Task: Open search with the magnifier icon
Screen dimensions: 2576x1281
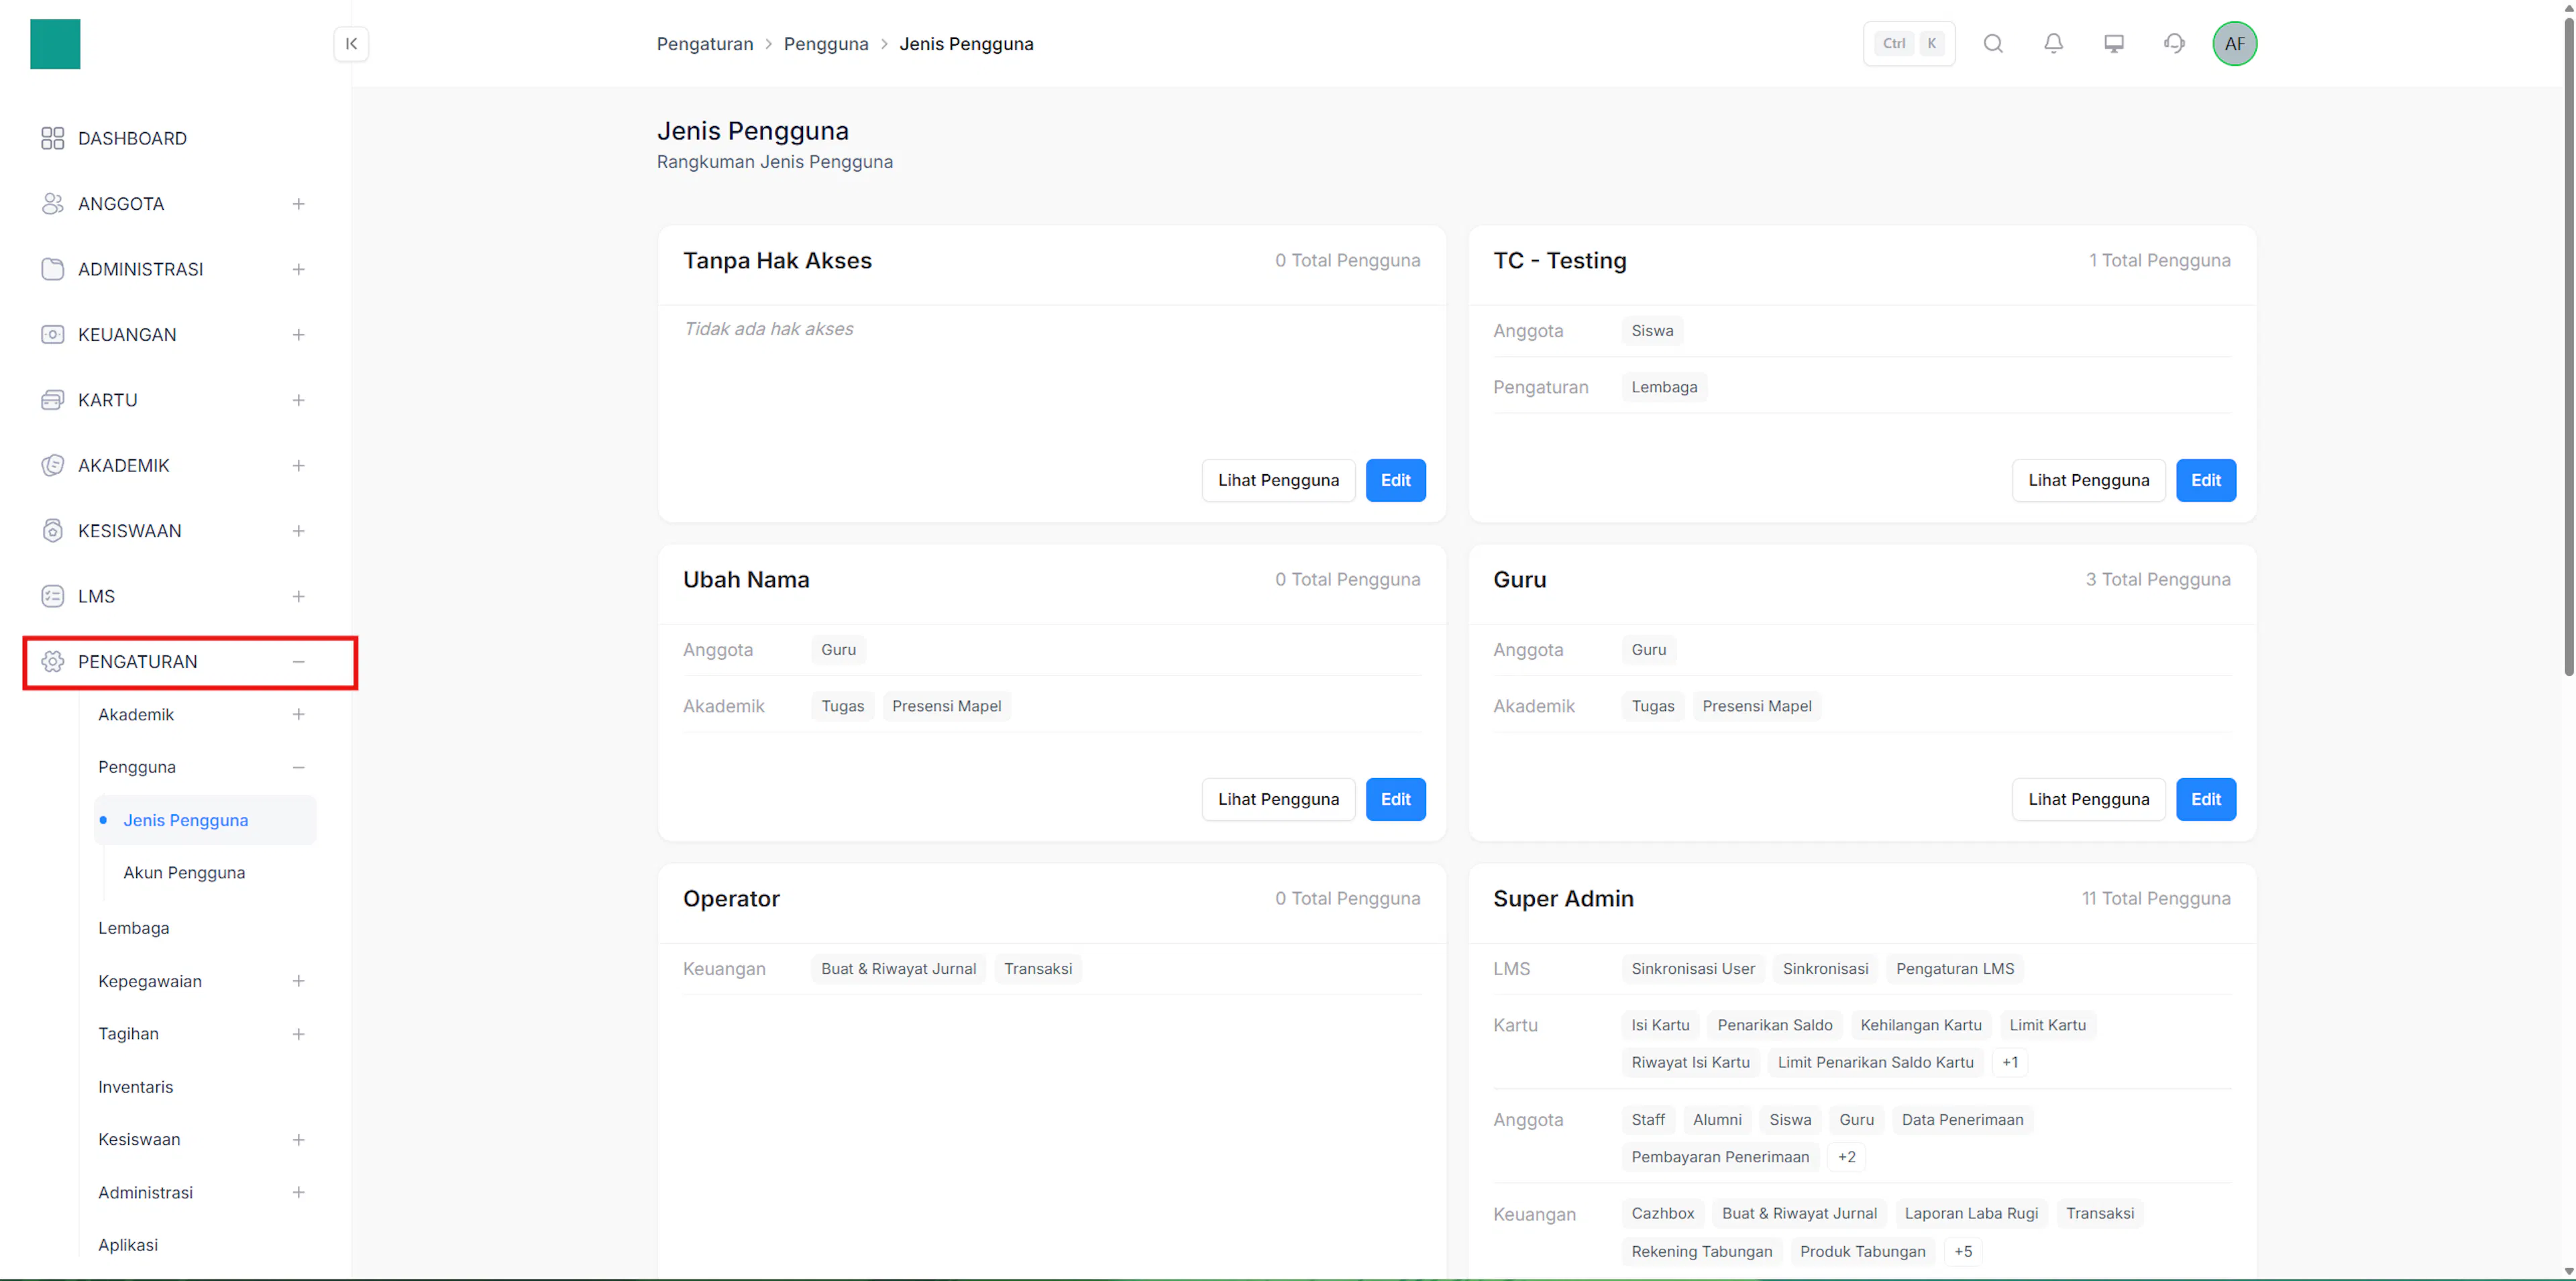Action: 1993,44
